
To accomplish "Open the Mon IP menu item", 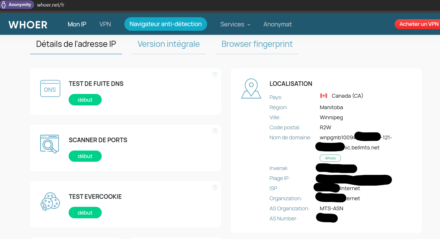I will [77, 24].
